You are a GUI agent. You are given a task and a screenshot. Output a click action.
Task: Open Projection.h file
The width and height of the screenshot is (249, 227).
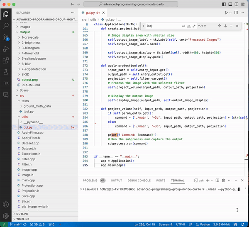coord(30,191)
